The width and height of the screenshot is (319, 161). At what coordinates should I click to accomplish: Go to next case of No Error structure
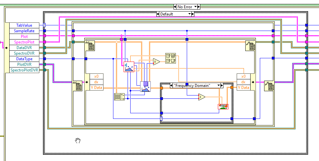[199, 7]
